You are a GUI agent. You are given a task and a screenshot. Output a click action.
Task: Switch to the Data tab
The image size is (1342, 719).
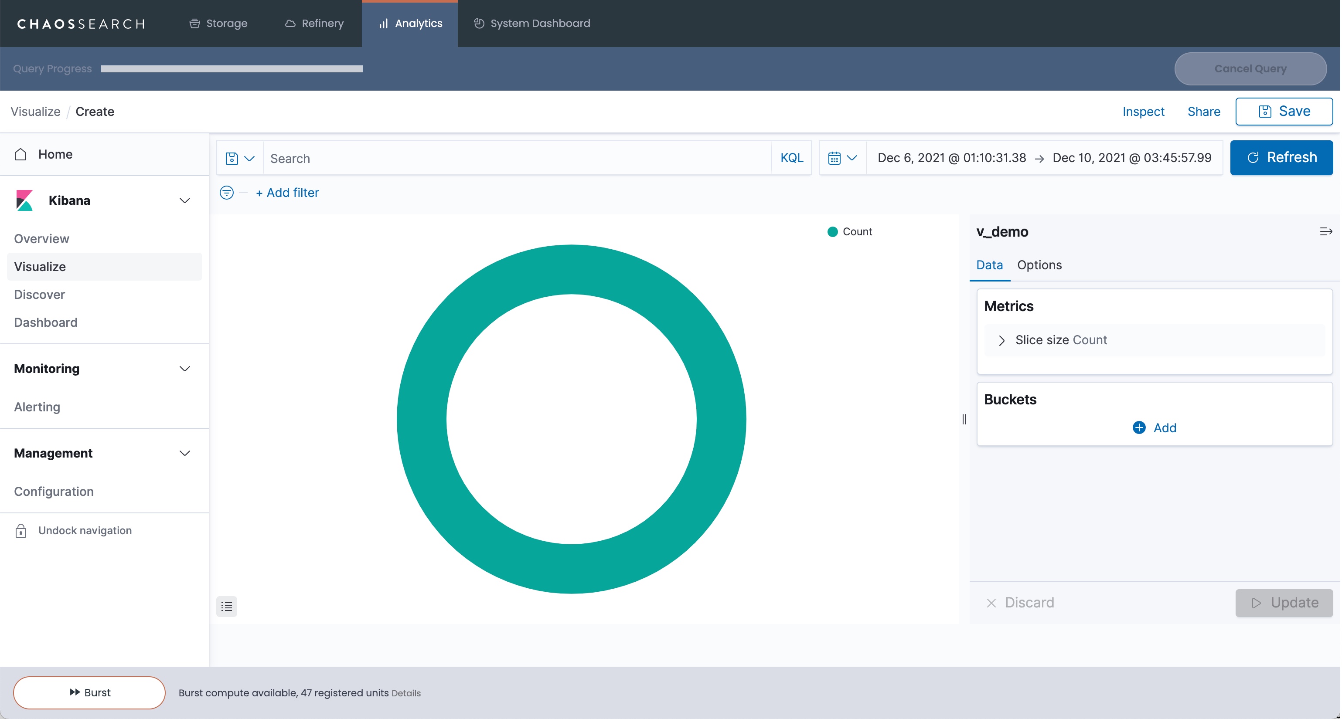click(989, 265)
